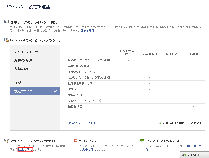Click the basic data privacy card icon
This screenshot has height=158, width=209.
(7, 22)
